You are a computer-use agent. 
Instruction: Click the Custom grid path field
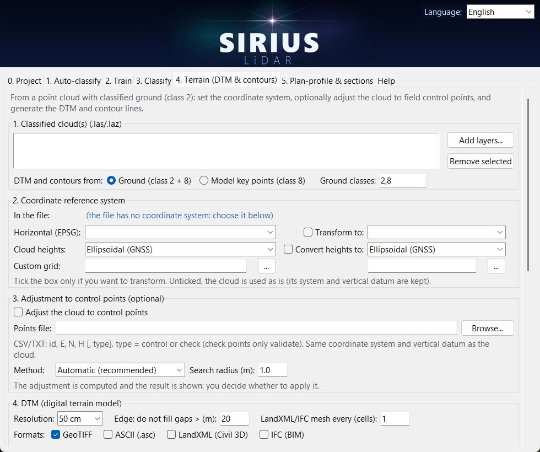pos(166,266)
